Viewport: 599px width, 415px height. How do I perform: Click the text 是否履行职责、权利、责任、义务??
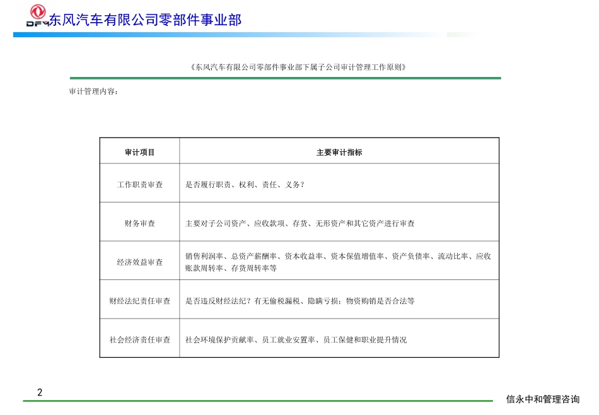pos(245,185)
